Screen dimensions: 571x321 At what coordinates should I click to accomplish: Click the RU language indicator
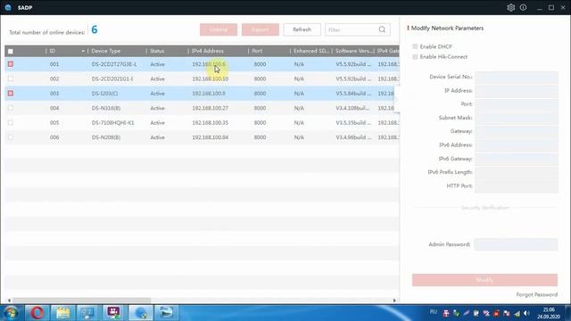click(x=433, y=312)
